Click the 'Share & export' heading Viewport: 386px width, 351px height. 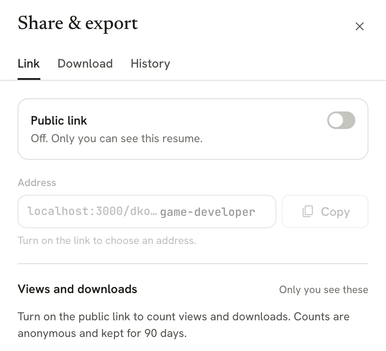tap(78, 23)
